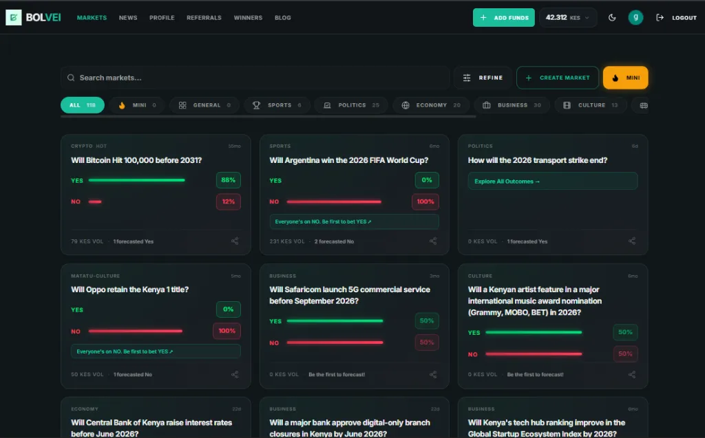Click the Search markets input field
Screen dimensions: 705x438
point(255,78)
